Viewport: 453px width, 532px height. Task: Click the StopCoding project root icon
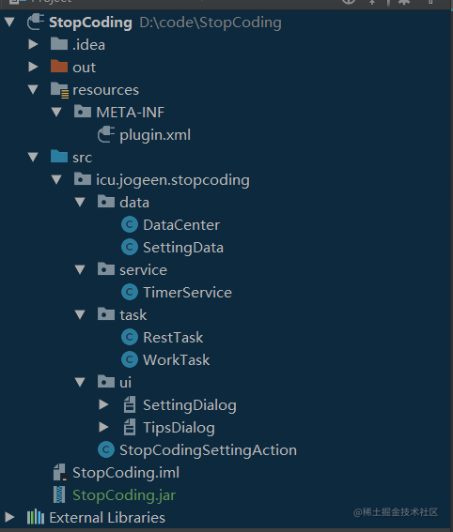click(36, 23)
